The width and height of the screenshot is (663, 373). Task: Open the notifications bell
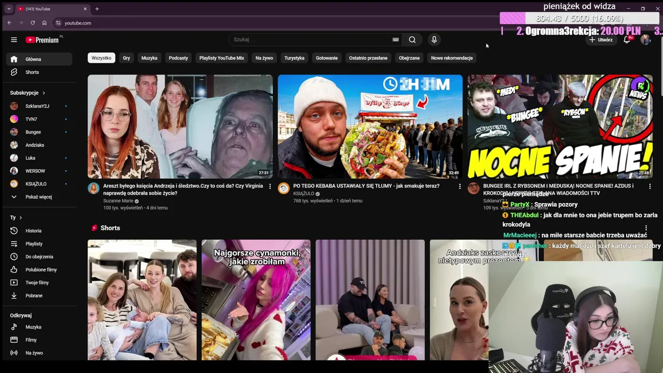point(627,39)
